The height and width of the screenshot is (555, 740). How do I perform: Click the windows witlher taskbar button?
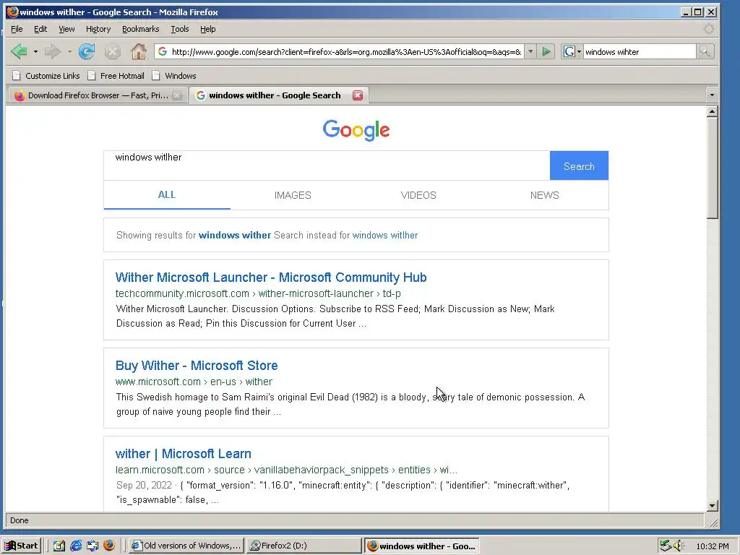422,546
